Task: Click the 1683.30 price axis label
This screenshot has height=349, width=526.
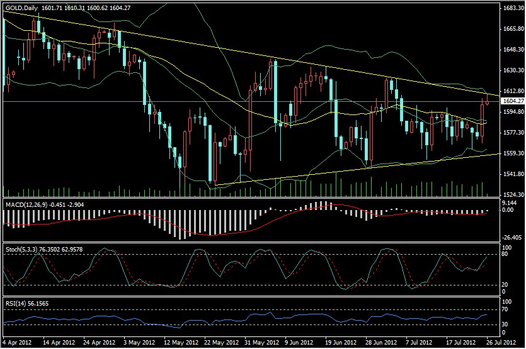Action: click(x=510, y=9)
